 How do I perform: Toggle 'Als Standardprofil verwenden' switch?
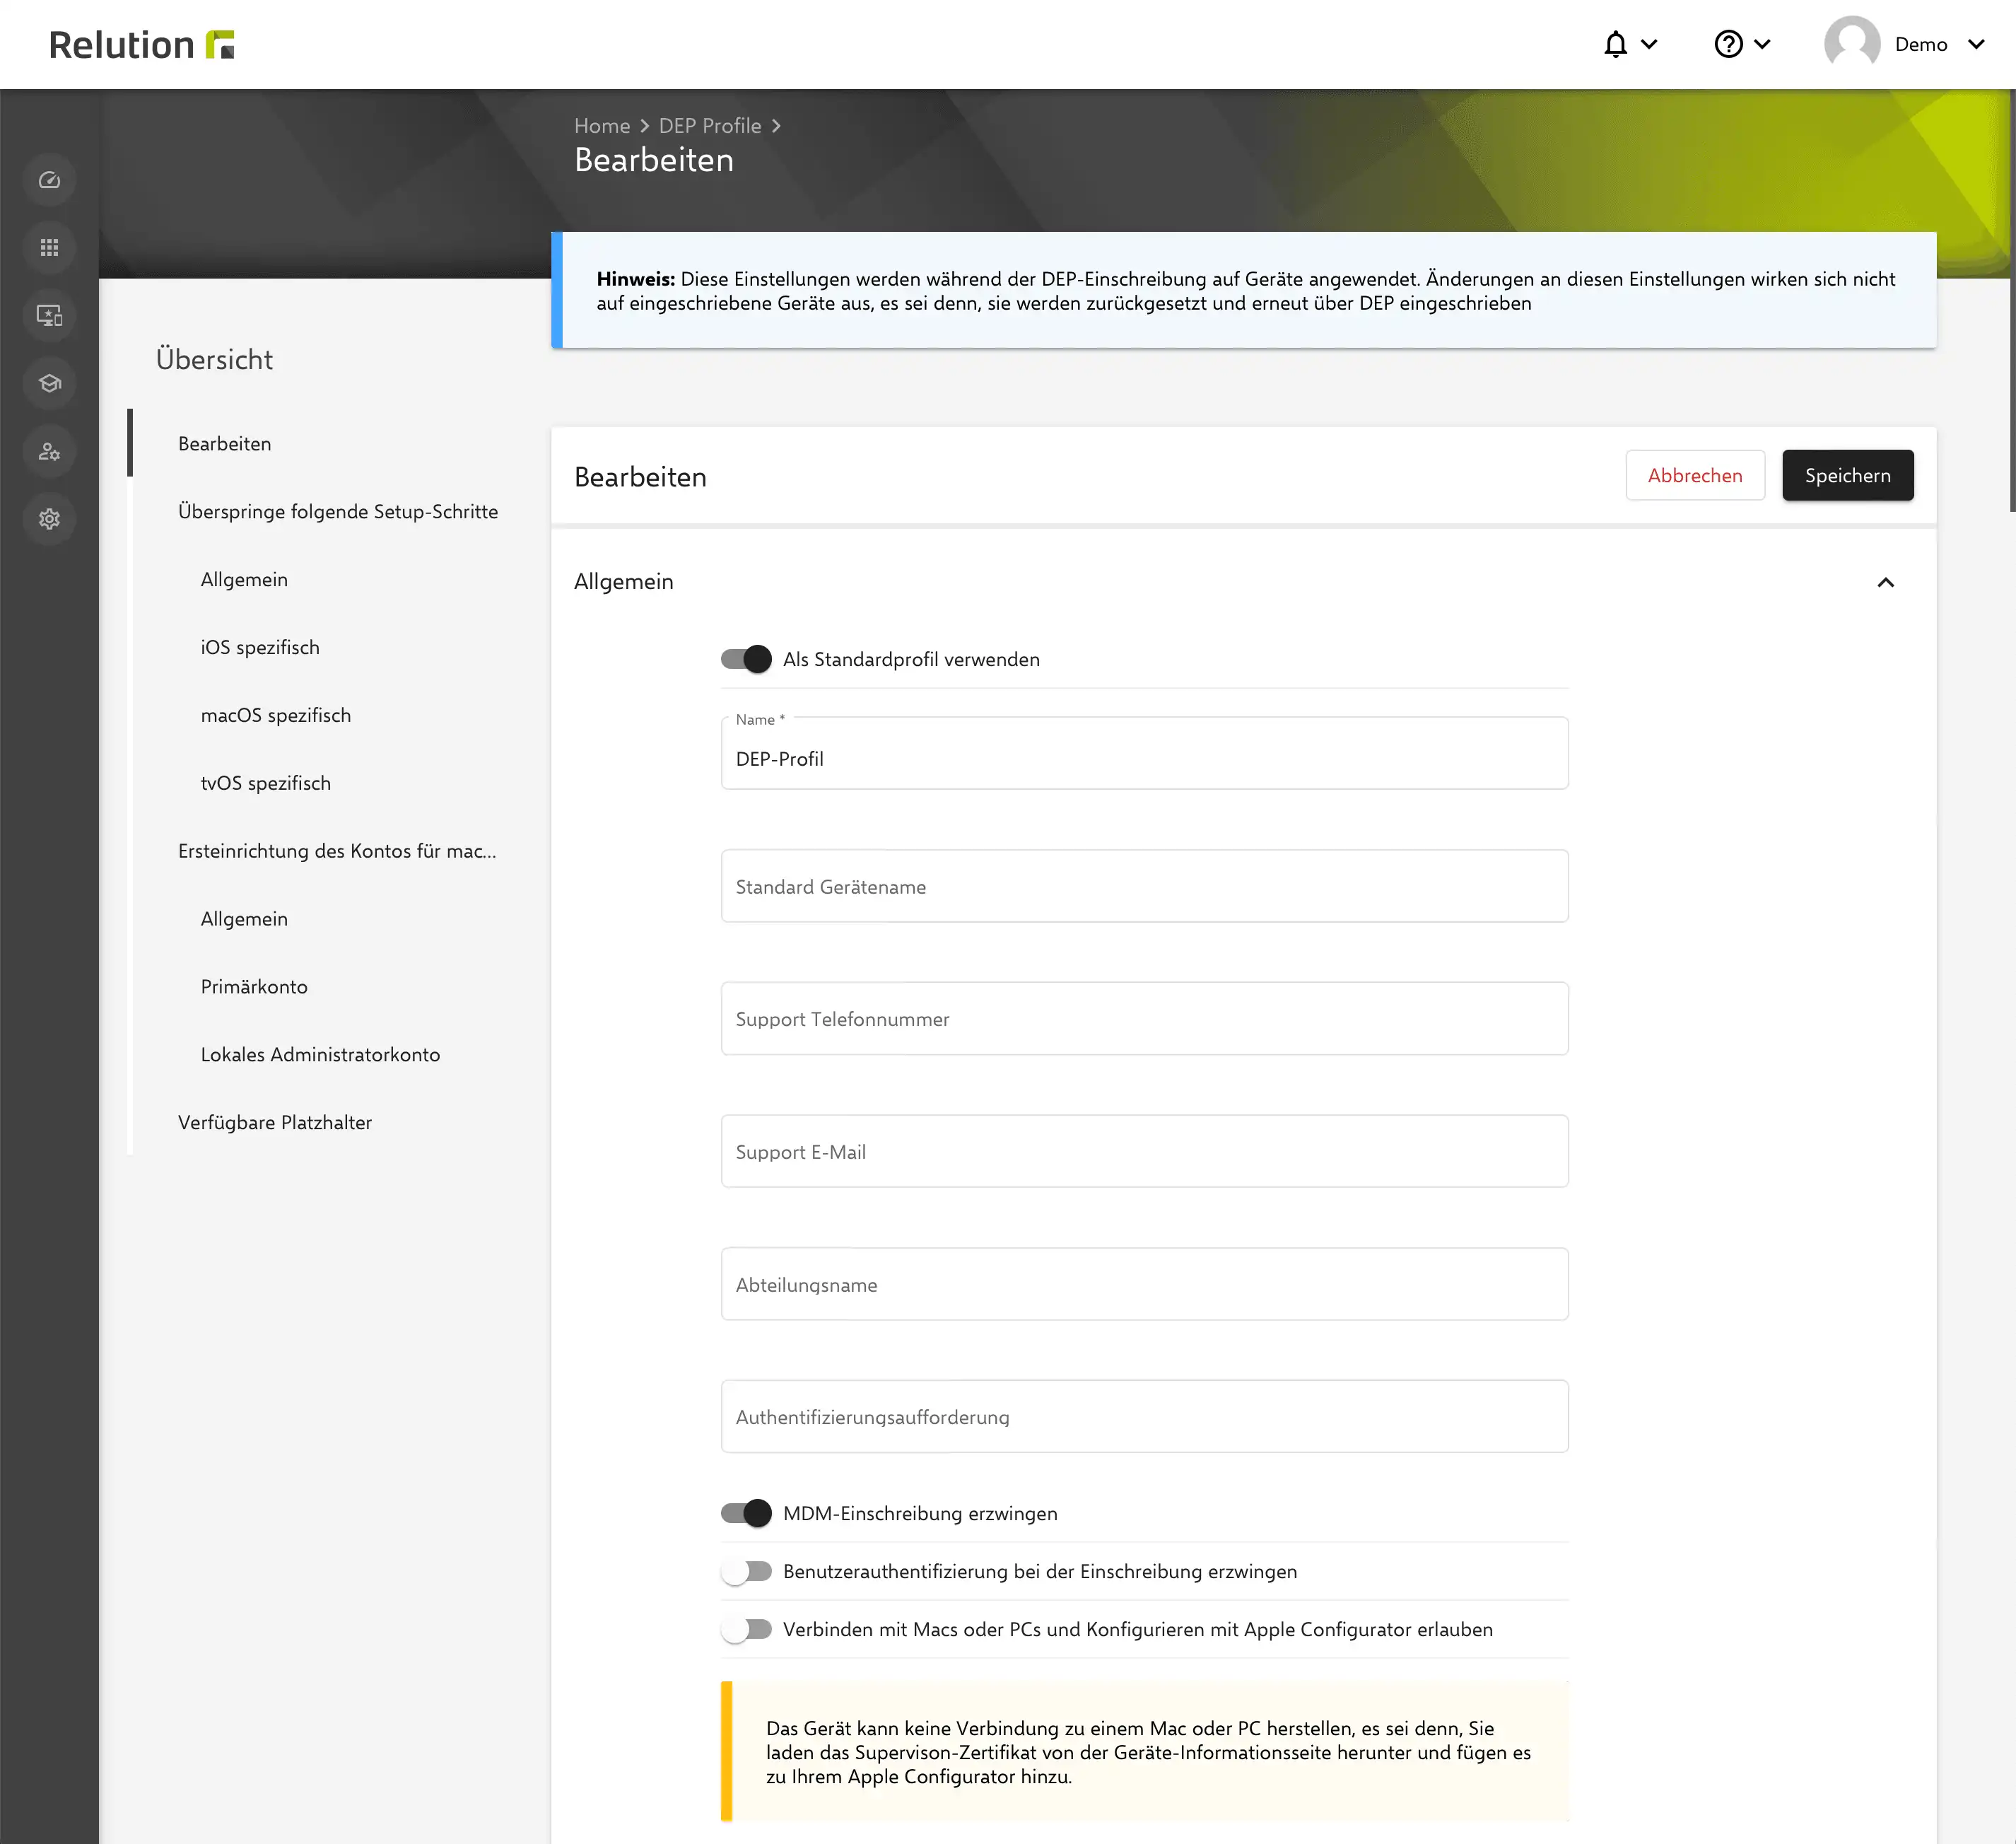click(746, 659)
